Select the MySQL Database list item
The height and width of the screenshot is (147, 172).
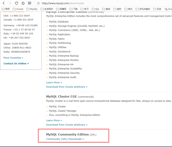[x=59, y=22]
